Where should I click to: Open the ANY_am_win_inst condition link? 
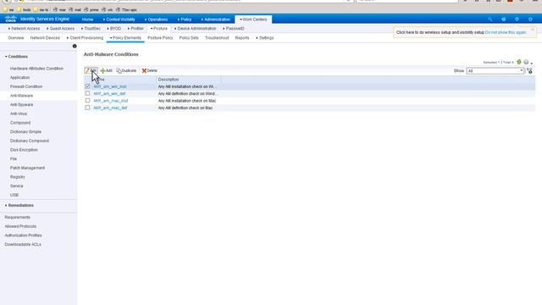pos(109,86)
